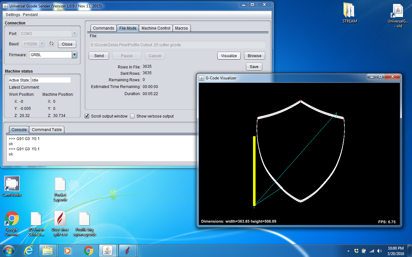Click the Cancel button
The width and height of the screenshot is (412, 257).
click(x=155, y=56)
